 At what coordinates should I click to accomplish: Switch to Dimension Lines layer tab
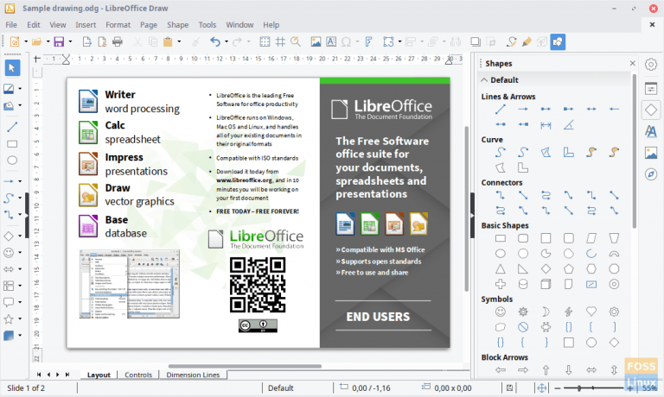point(193,375)
